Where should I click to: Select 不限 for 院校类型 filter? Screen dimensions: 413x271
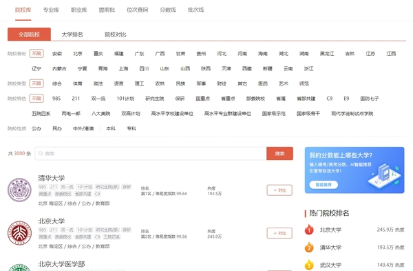36,83
